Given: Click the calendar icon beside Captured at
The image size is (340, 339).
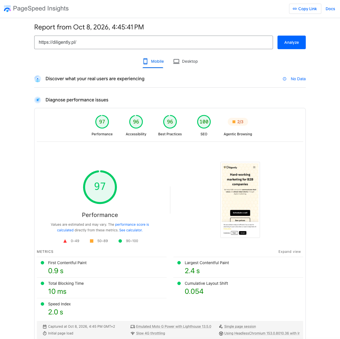Looking at the screenshot, I should coord(45,327).
